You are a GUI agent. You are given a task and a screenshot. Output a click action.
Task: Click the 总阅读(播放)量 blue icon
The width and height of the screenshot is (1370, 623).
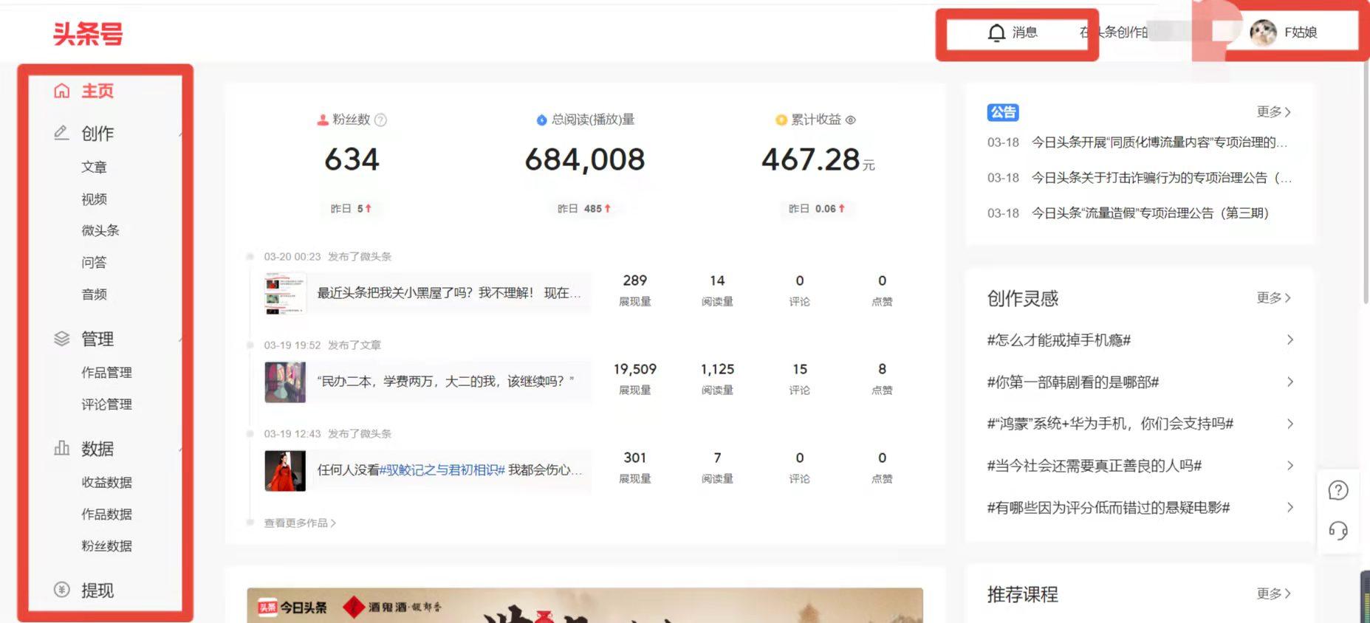[541, 120]
